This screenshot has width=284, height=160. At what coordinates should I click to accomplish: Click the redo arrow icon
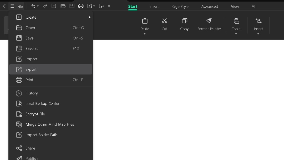tap(45, 6)
